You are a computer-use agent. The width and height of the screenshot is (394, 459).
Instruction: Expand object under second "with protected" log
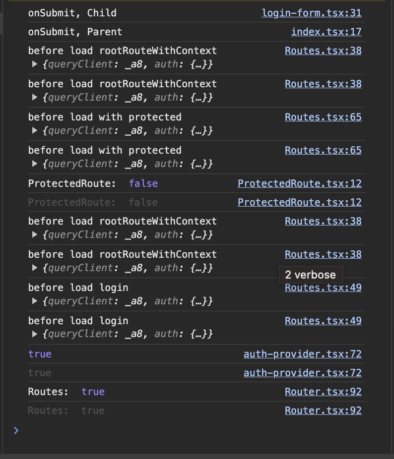tap(35, 164)
